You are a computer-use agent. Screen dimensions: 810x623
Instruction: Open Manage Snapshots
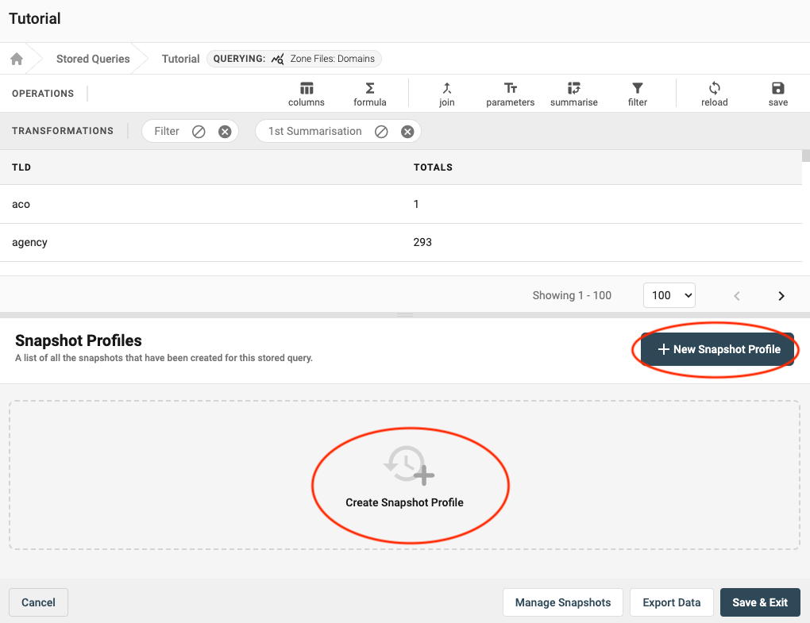point(563,602)
